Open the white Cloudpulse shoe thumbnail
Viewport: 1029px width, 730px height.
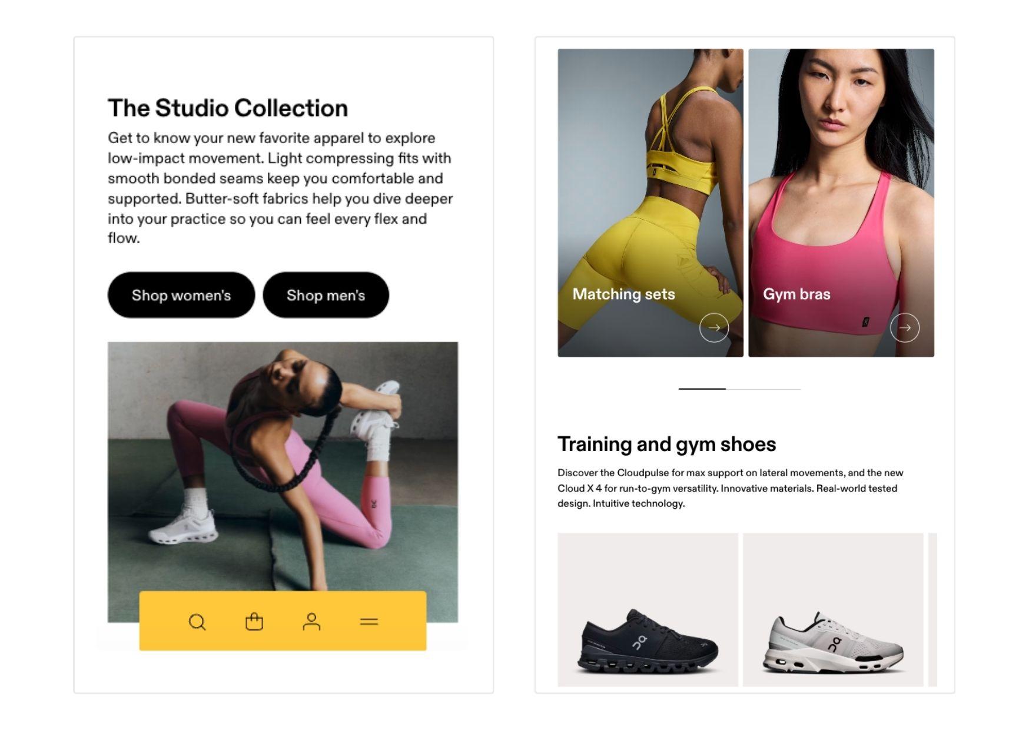tap(833, 610)
